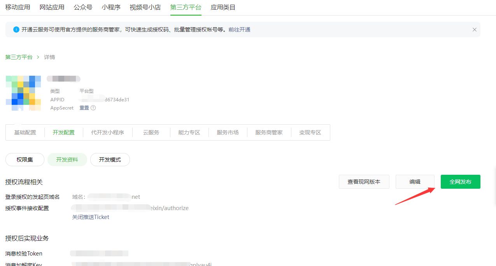This screenshot has height=266, width=496.
Task: Click the AppSecret help question mark icon
Action: tap(93, 108)
